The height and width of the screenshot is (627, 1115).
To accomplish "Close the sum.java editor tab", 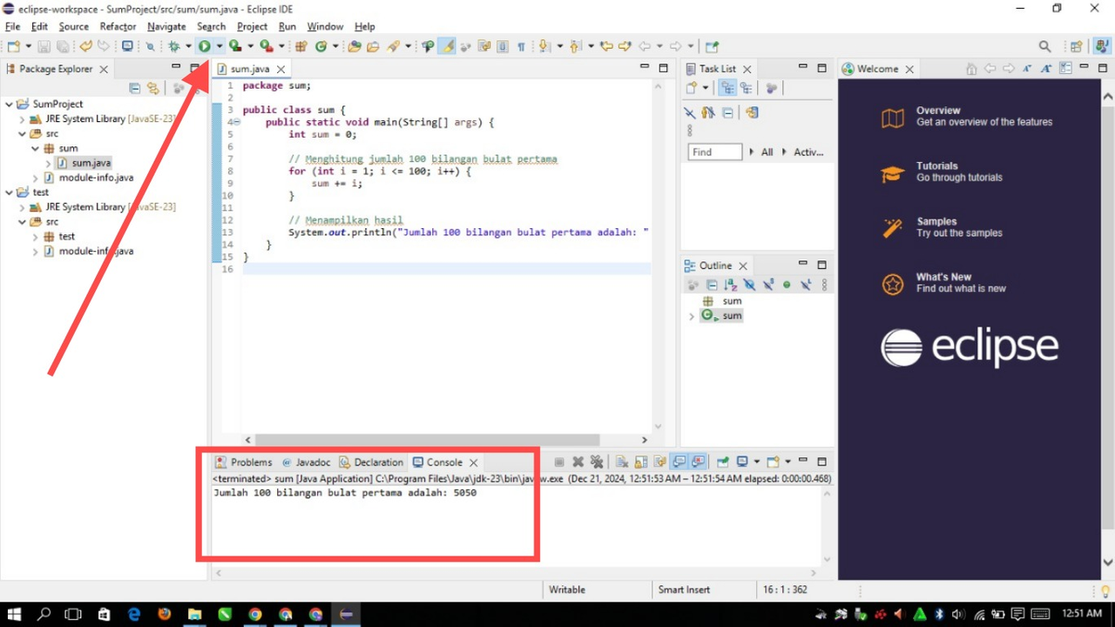I will click(280, 69).
